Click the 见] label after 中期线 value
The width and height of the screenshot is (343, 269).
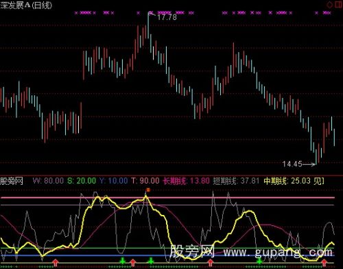coord(319,181)
